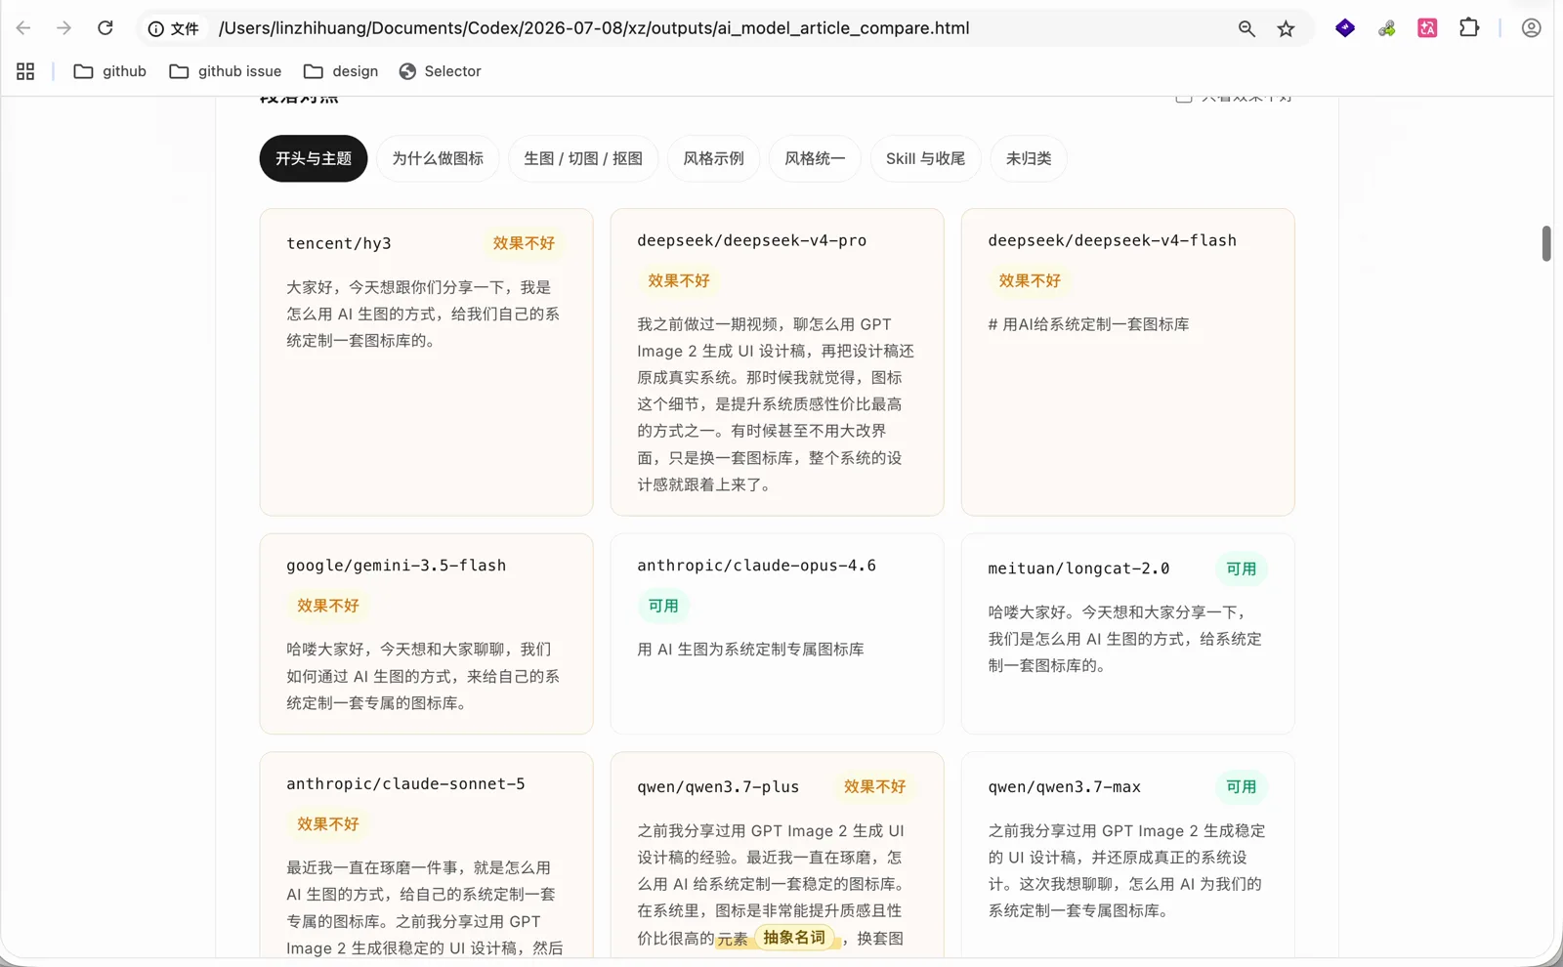Image resolution: width=1563 pixels, height=967 pixels.
Task: Go forward to the next page
Action: coord(63,28)
